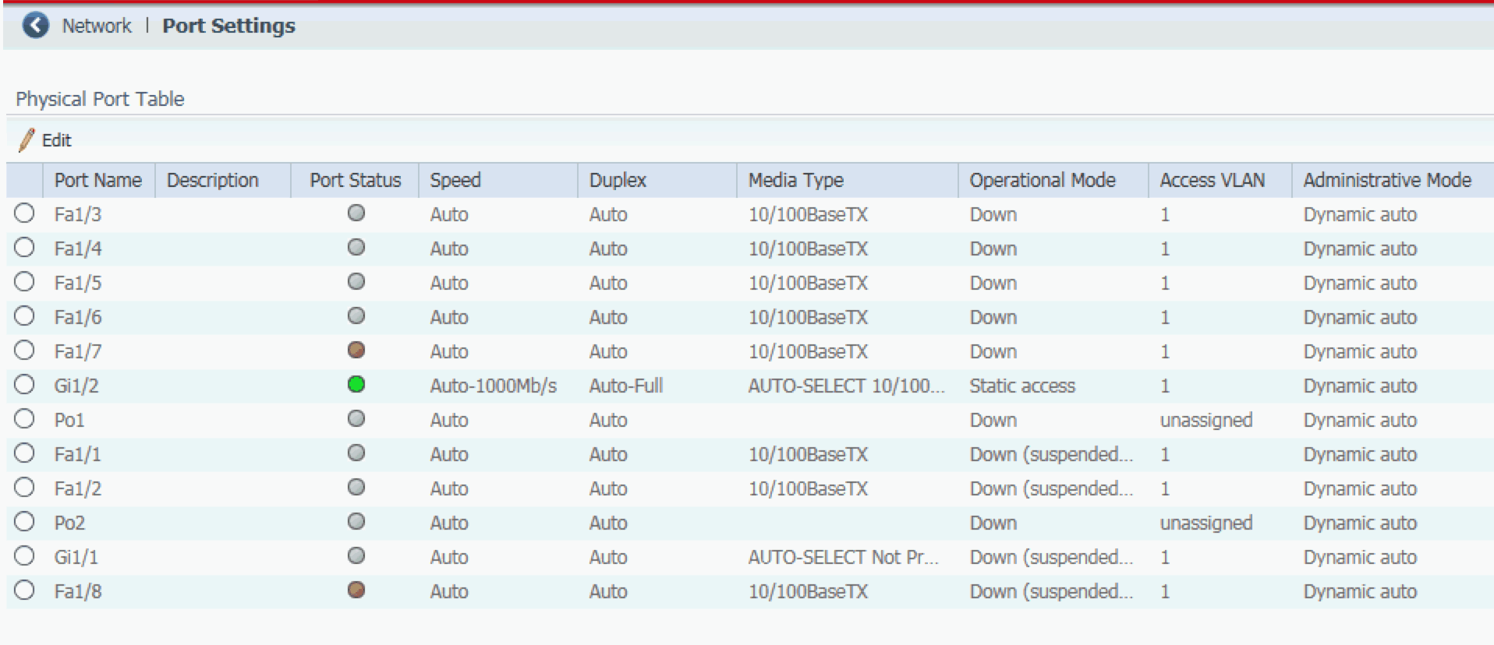
Task: Click the Access VLAN column header
Action: coord(1212,180)
